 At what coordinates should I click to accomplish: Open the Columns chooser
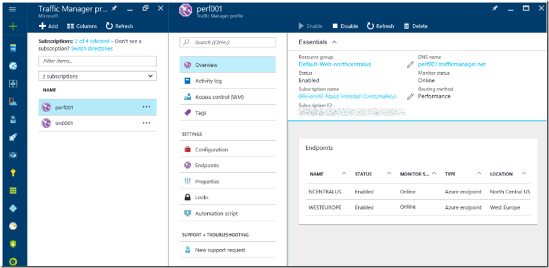click(x=82, y=26)
